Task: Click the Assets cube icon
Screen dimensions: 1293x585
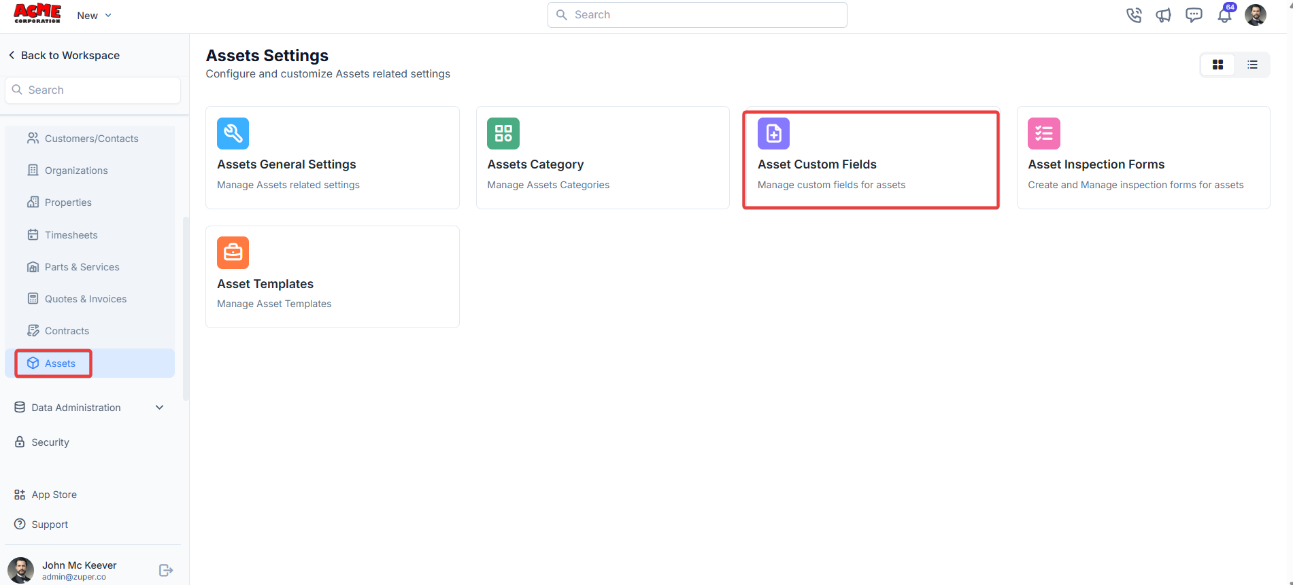Action: coord(33,364)
